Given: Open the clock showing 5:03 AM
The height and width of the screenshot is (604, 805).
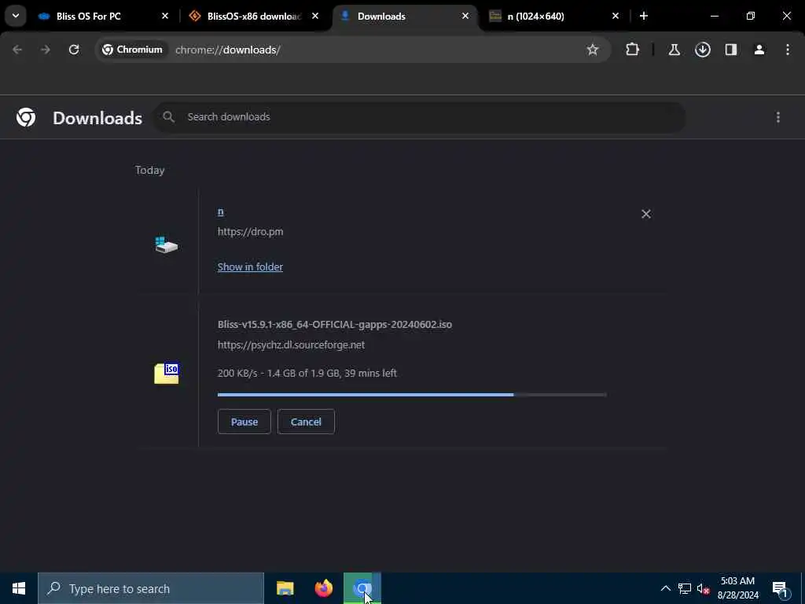Looking at the screenshot, I should pos(737,588).
